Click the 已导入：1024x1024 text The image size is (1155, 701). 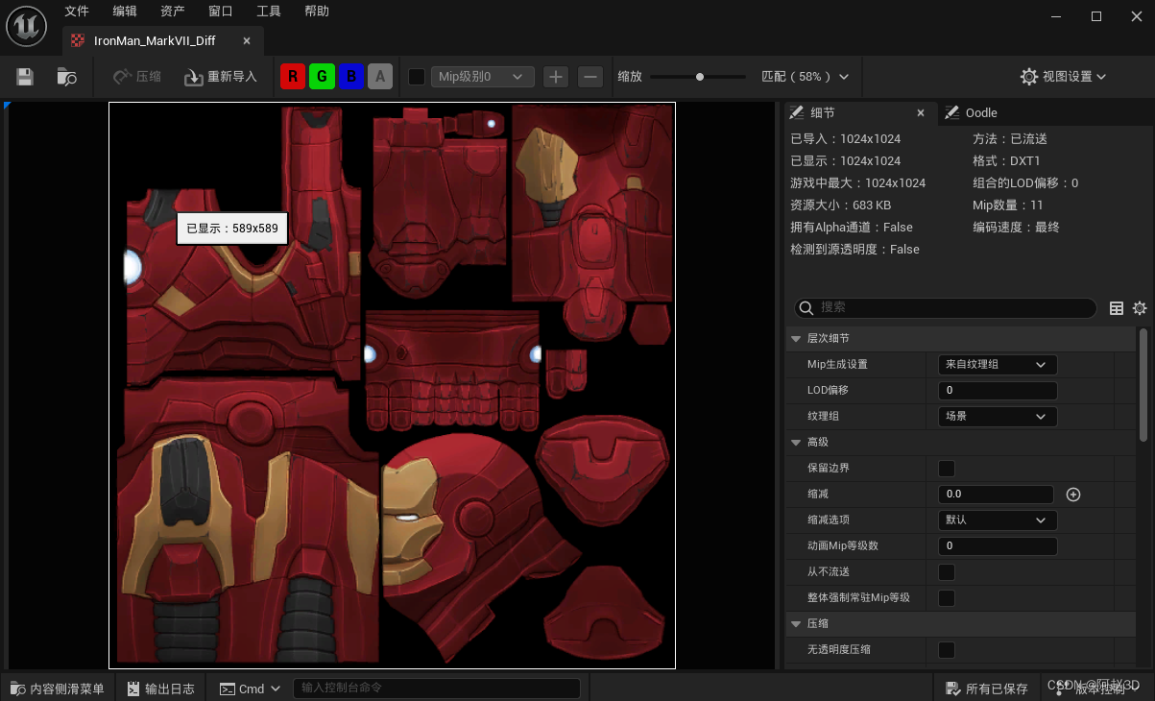pos(845,139)
